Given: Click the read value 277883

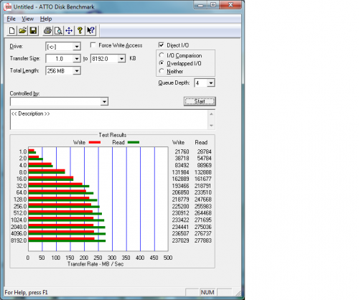Looking at the screenshot, I should tap(203, 240).
